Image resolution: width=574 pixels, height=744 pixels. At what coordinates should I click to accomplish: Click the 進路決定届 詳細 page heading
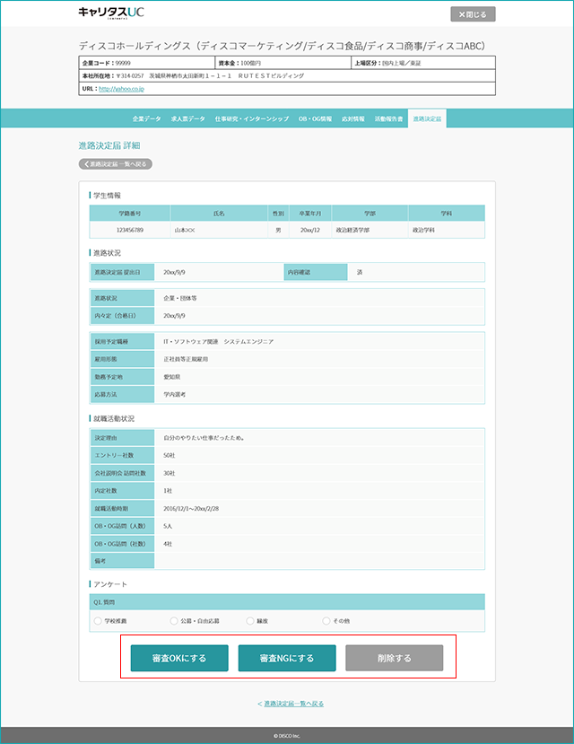(x=109, y=145)
